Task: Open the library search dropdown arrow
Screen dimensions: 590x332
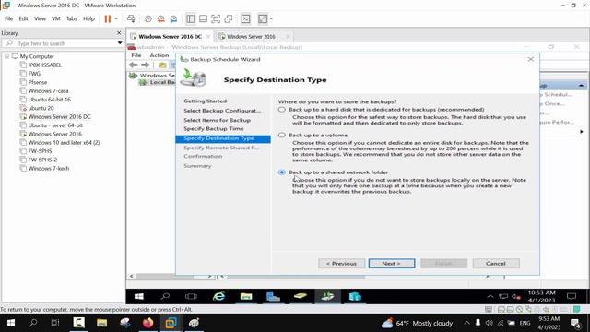Action: (120, 43)
